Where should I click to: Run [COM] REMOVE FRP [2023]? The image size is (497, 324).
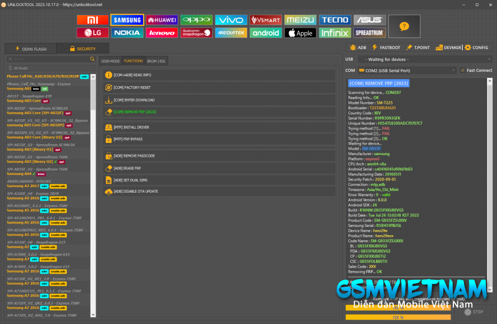point(219,112)
